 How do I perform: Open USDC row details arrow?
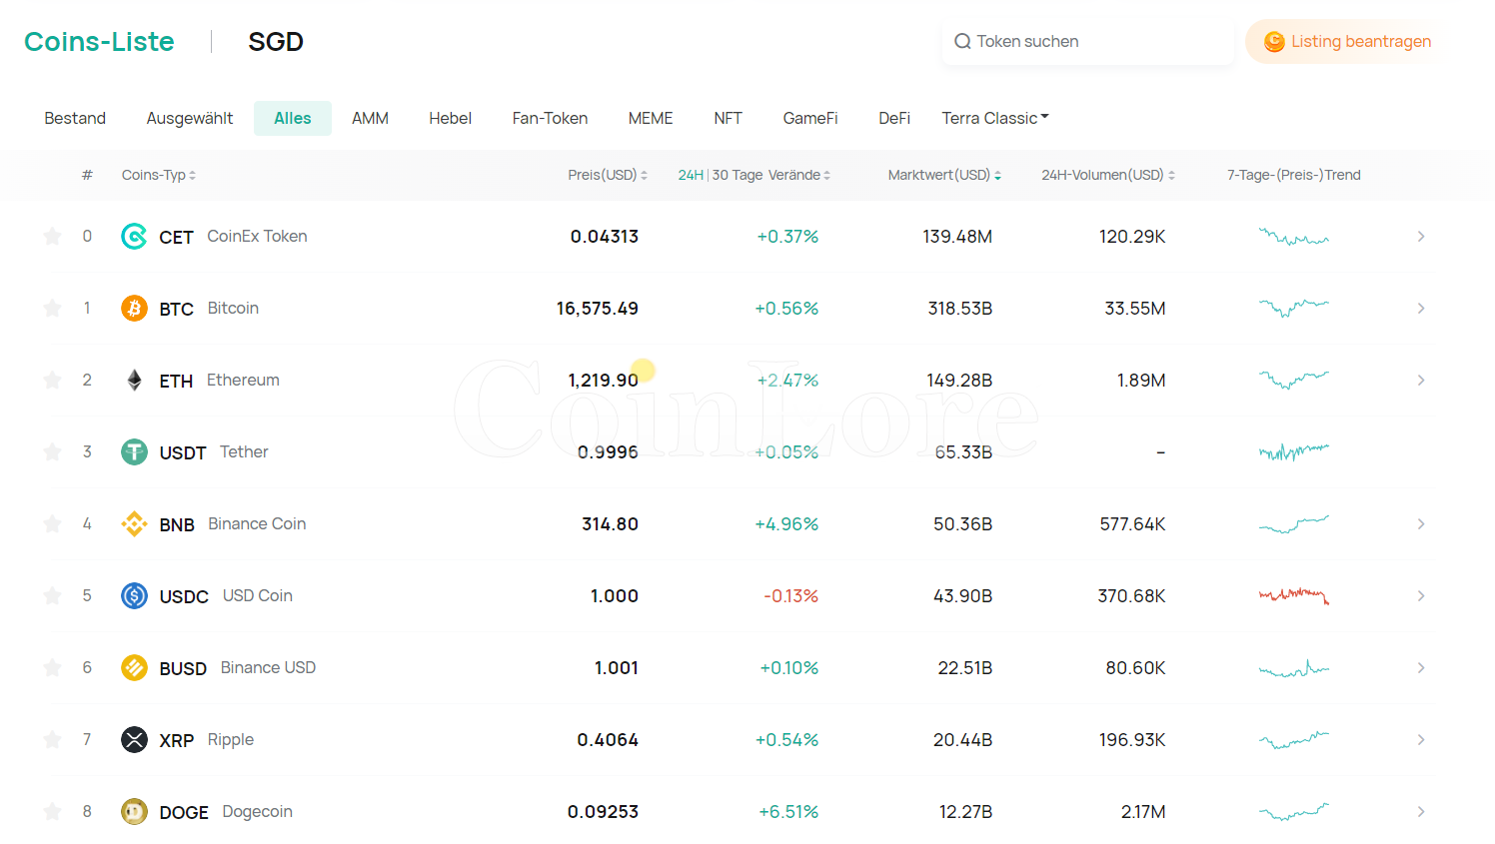click(x=1421, y=596)
